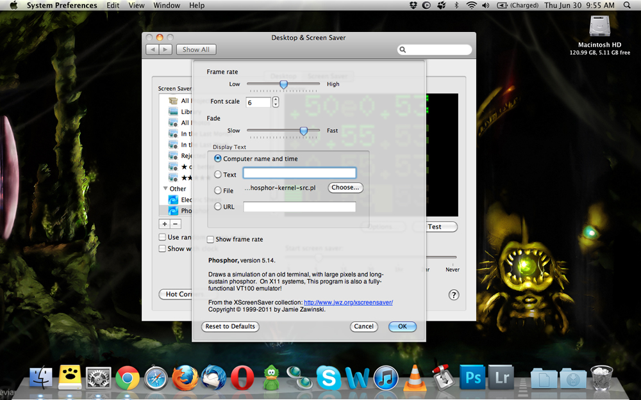Select the Text radio button
This screenshot has height=400, width=641.
click(x=218, y=174)
